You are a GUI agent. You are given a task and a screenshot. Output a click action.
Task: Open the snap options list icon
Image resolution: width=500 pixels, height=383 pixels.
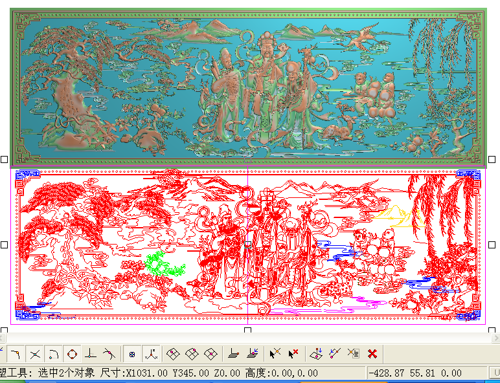[354, 354]
